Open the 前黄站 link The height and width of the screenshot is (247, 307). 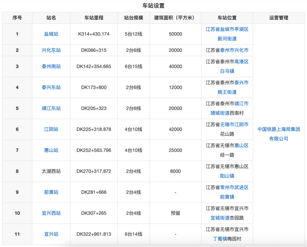point(51,192)
